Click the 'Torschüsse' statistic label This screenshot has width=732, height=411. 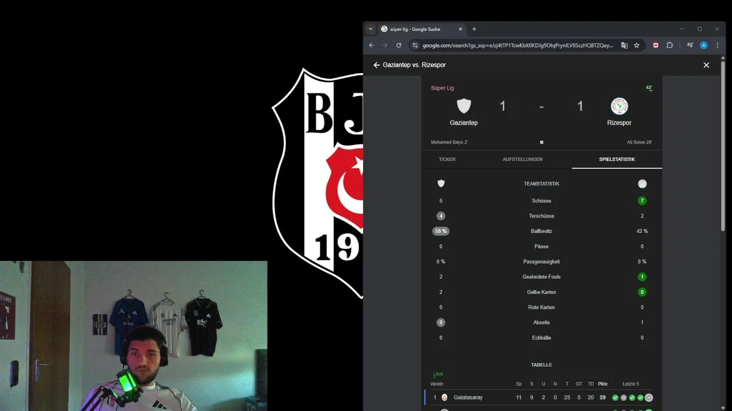tap(542, 216)
